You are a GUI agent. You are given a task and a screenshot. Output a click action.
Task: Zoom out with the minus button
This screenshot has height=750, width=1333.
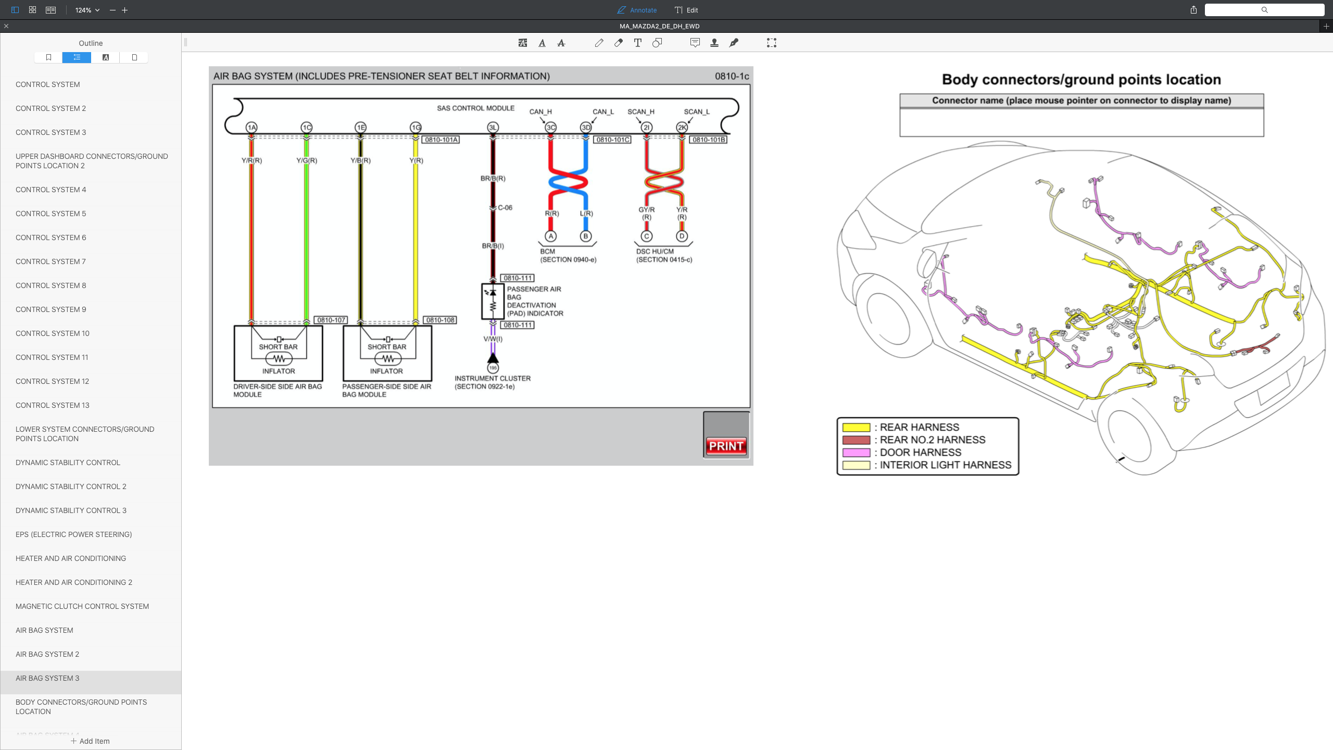(112, 10)
